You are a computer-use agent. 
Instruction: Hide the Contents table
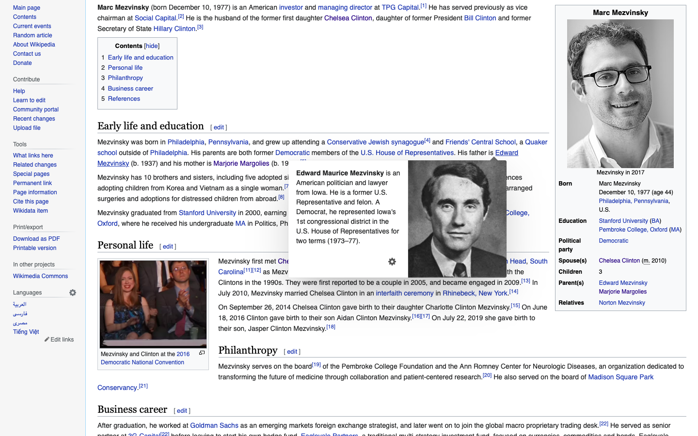152,46
